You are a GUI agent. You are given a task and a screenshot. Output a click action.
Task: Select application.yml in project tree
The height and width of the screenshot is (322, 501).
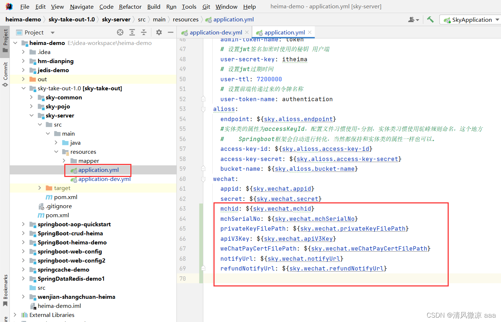click(98, 170)
